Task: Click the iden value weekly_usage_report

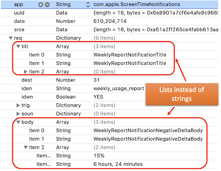Action: pos(118,88)
